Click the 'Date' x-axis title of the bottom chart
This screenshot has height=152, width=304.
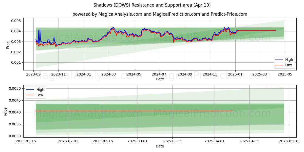[160, 146]
